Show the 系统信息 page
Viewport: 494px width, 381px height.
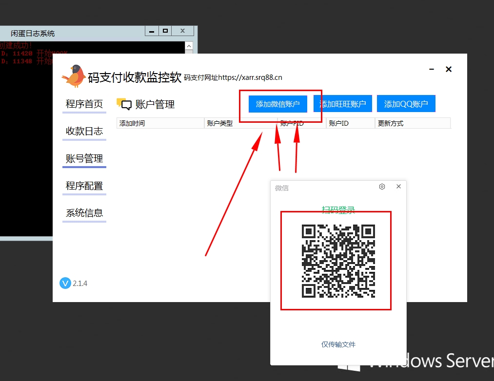[84, 213]
